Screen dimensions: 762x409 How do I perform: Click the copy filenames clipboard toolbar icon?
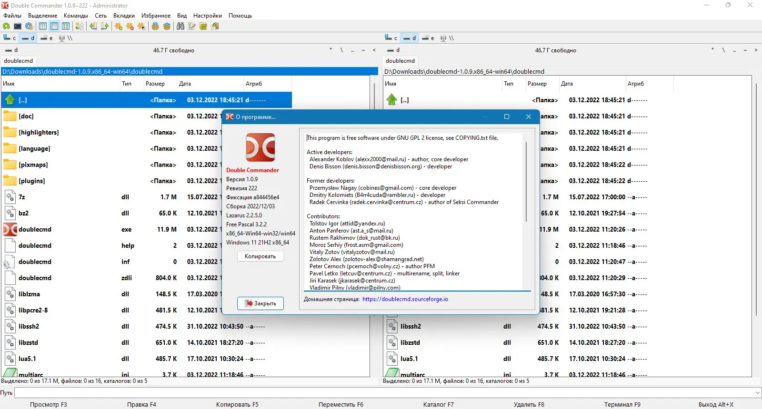coord(215,26)
